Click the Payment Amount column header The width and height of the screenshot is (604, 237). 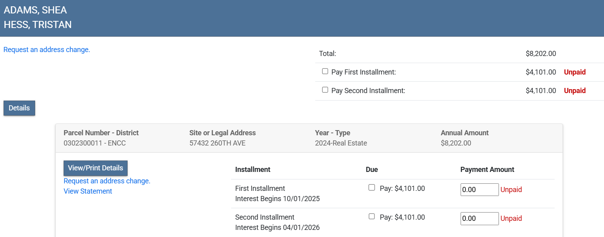click(x=487, y=170)
